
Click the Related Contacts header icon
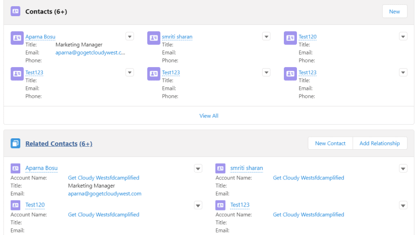[16, 143]
